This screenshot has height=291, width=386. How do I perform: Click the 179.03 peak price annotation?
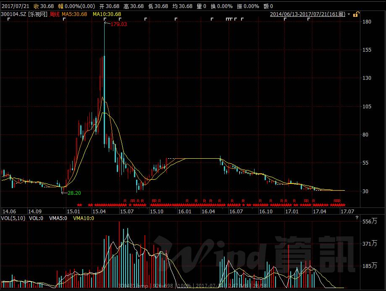(x=118, y=24)
